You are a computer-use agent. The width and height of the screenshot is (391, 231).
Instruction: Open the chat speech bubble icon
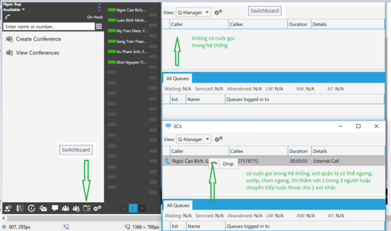click(54, 208)
